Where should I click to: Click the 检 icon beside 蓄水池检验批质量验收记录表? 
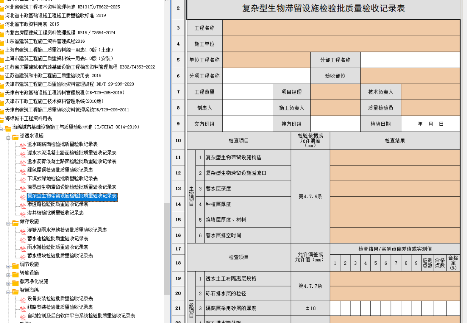pos(23,240)
